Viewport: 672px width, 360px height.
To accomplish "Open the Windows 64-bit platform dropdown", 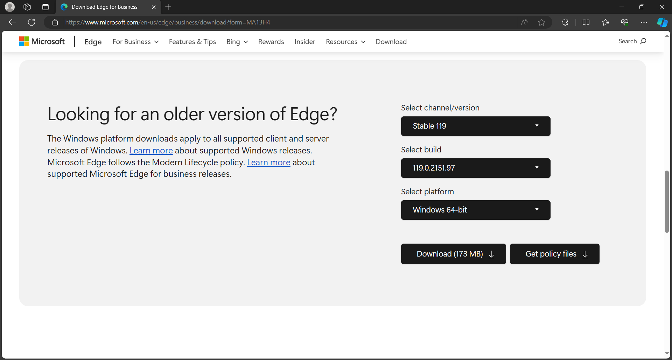I will tap(475, 210).
